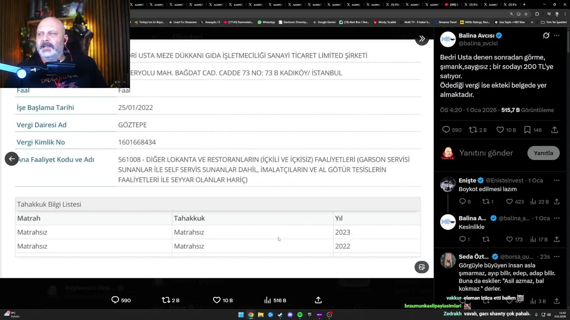Open the Google Gemini bookmark
This screenshot has height=320, width=570.
(x=324, y=22)
